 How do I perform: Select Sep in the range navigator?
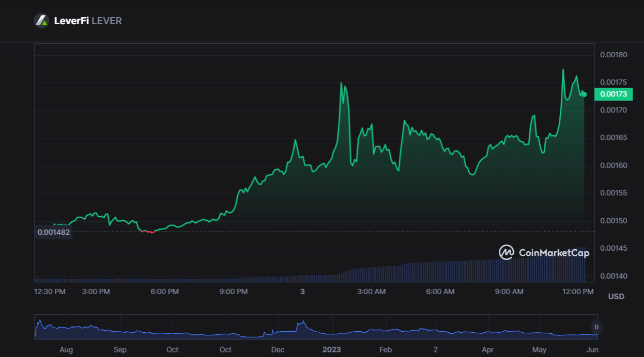(x=120, y=350)
